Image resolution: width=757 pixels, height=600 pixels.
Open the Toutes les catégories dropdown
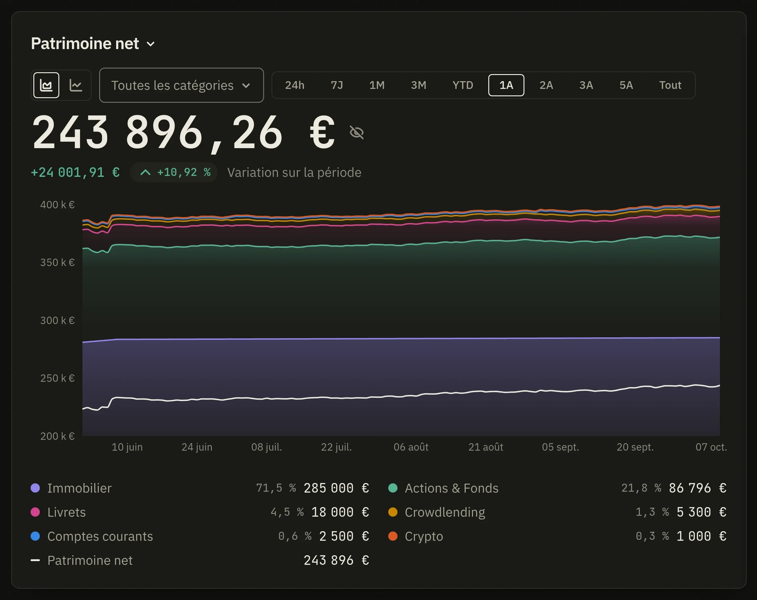(181, 85)
